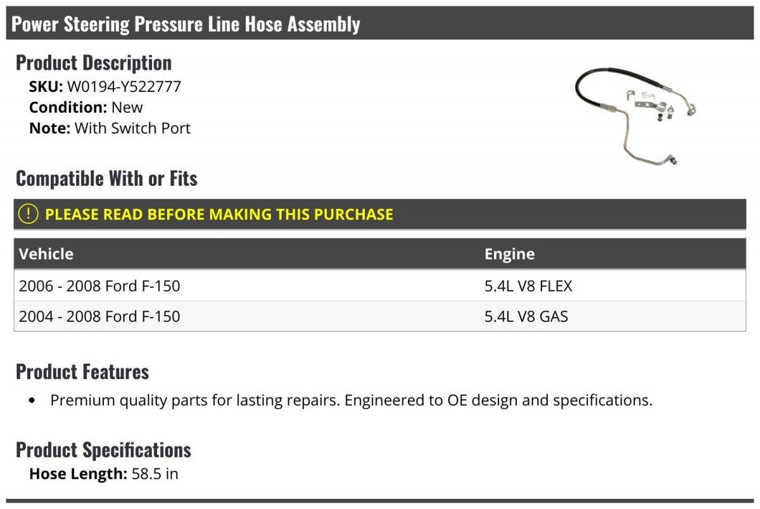Click the power steering hose product image
Screen dimensions: 760x509
635,115
